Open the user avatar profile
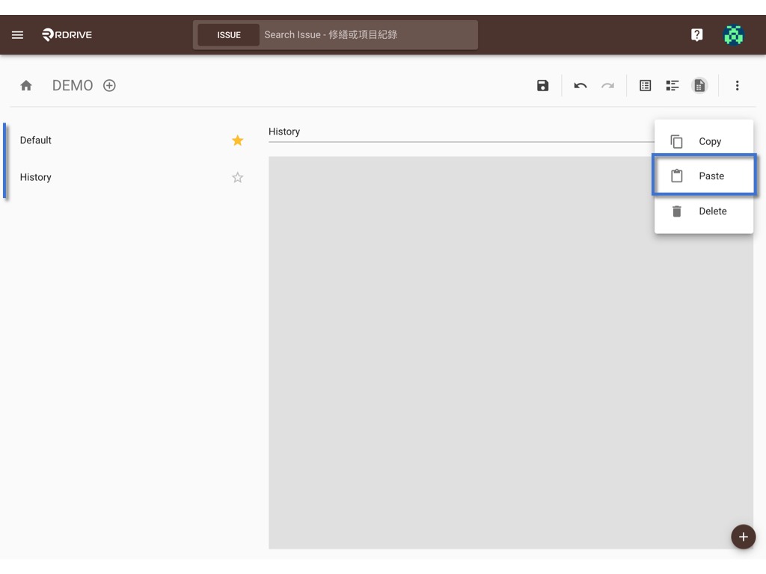This screenshot has width=766, height=574. pos(733,34)
